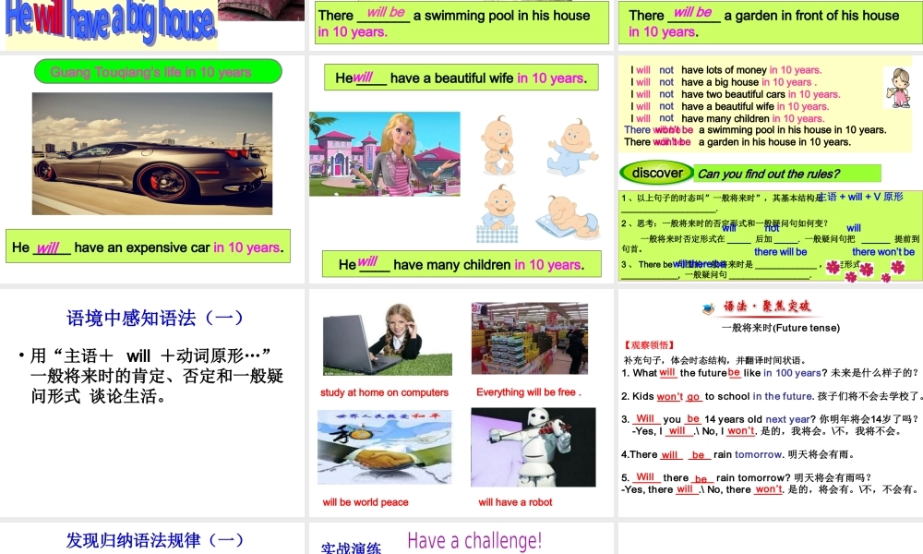This screenshot has width=923, height=554.
Task: Select the caption "Everything will be free ."
Action: pyautogui.click(x=529, y=392)
